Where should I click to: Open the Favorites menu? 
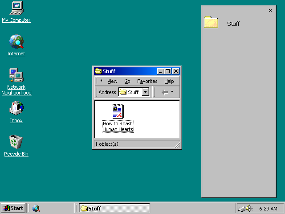click(147, 81)
